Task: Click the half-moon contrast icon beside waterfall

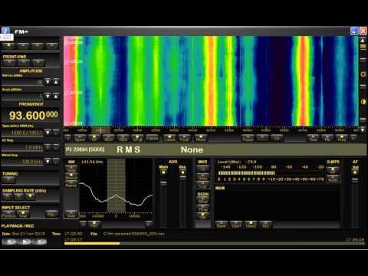Action: tap(363, 102)
